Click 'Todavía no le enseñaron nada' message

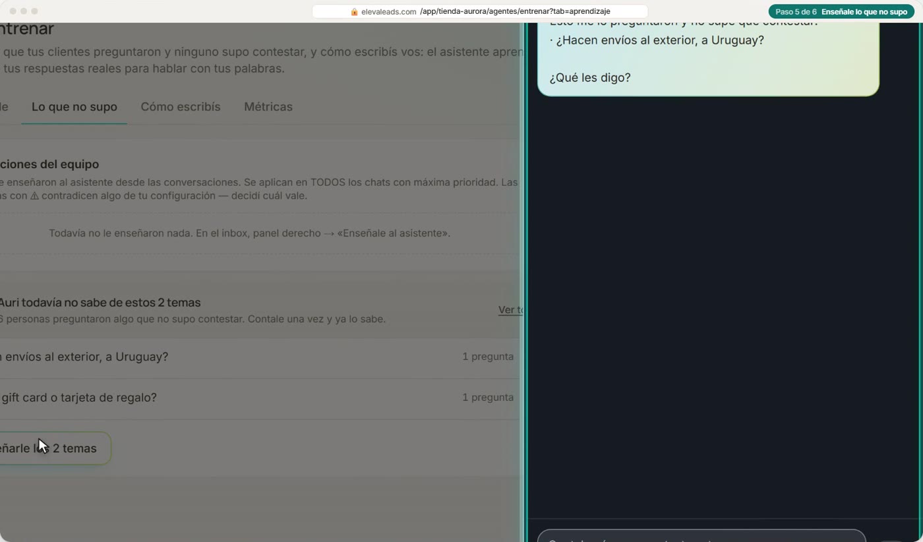coord(249,233)
